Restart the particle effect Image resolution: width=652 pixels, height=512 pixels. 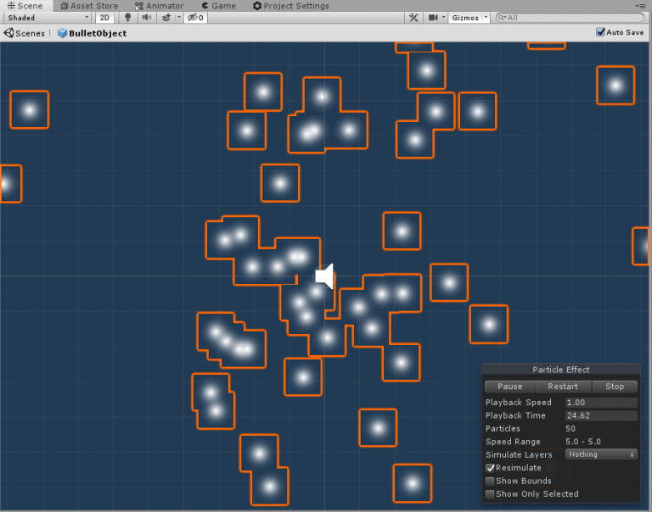pyautogui.click(x=563, y=387)
